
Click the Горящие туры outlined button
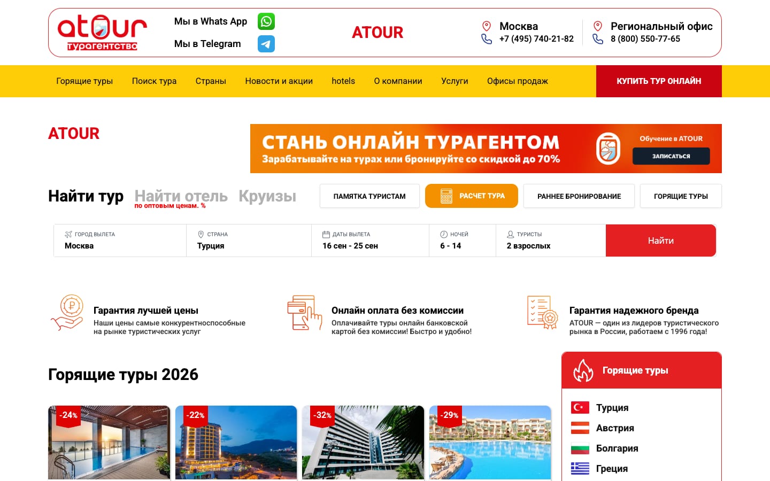coord(681,196)
